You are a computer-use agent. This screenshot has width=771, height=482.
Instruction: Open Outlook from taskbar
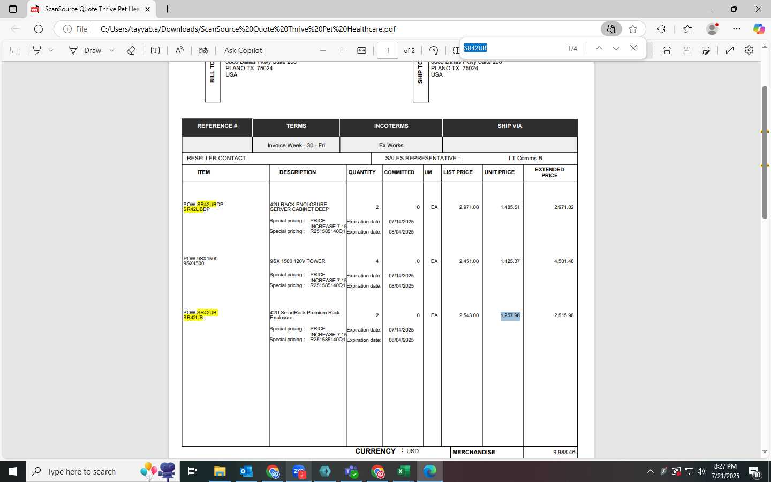pos(246,471)
